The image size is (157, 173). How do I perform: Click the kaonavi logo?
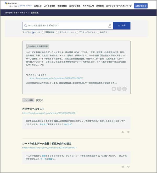(x=11, y=4)
